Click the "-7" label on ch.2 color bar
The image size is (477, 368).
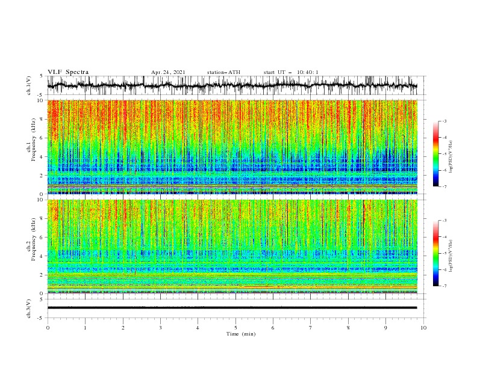tap(444, 286)
